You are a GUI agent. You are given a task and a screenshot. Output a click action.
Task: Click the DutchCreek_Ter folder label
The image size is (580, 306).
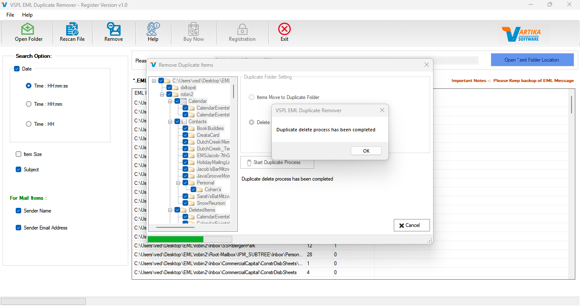[213, 149]
